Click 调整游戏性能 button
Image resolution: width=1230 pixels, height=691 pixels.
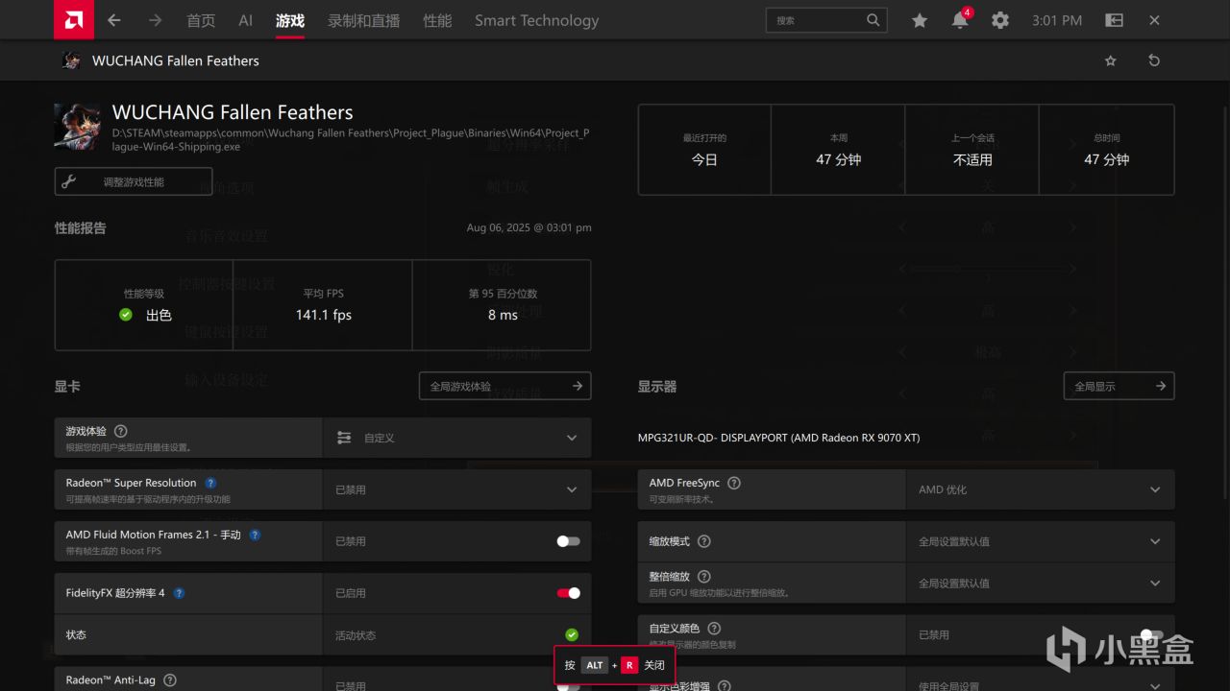pos(134,181)
